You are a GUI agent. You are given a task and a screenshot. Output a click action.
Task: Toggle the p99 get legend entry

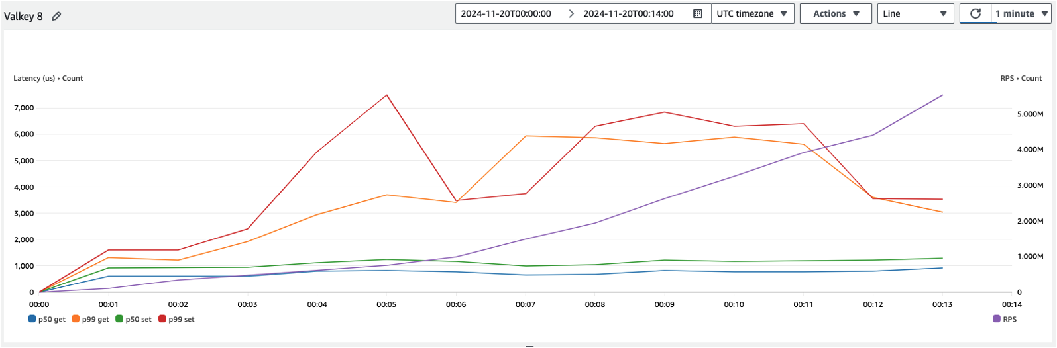(91, 320)
